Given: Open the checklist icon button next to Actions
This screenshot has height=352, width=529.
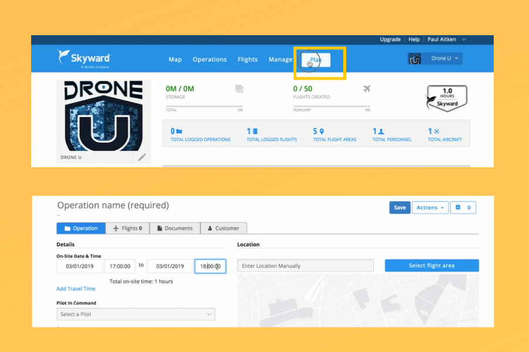Looking at the screenshot, I should pos(463,208).
